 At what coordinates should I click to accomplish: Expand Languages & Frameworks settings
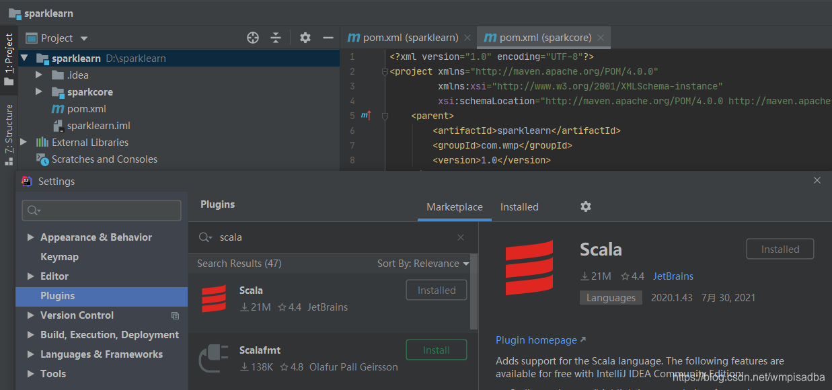pyautogui.click(x=31, y=354)
